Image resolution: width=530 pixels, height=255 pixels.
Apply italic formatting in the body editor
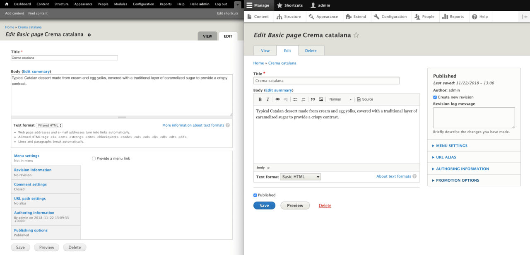pos(268,99)
